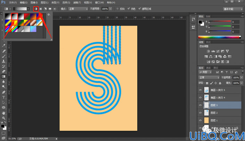Screen dimensions: 245x141
Task: Open the layer fill 填充 dropdown arrow
Action: [x=242, y=83]
